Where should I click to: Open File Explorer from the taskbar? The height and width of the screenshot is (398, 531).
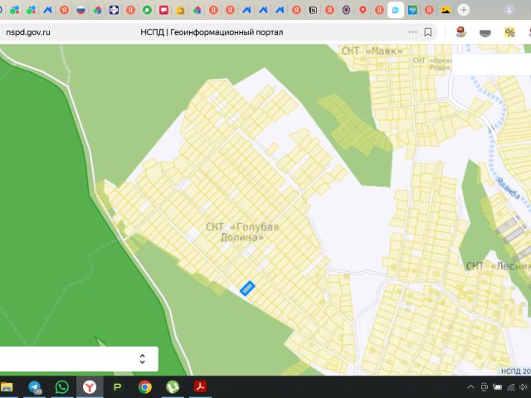7,387
